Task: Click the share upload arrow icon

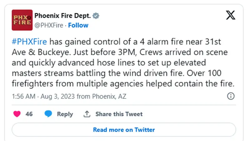Action: click(87, 114)
